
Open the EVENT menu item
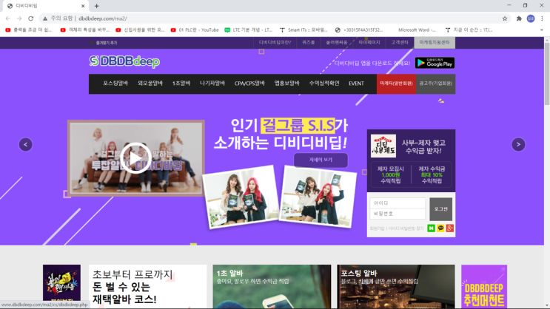356,84
